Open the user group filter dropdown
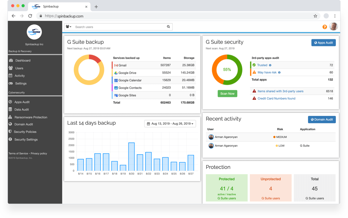The height and width of the screenshot is (218, 348). coord(69,27)
